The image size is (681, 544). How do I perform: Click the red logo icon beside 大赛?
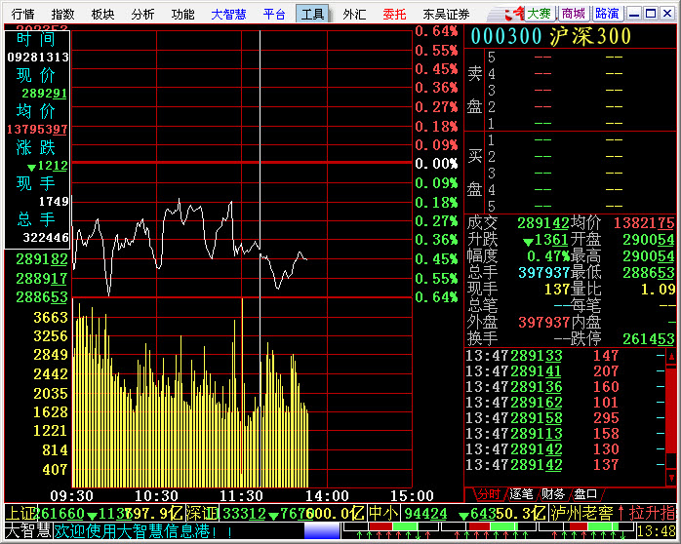[507, 14]
